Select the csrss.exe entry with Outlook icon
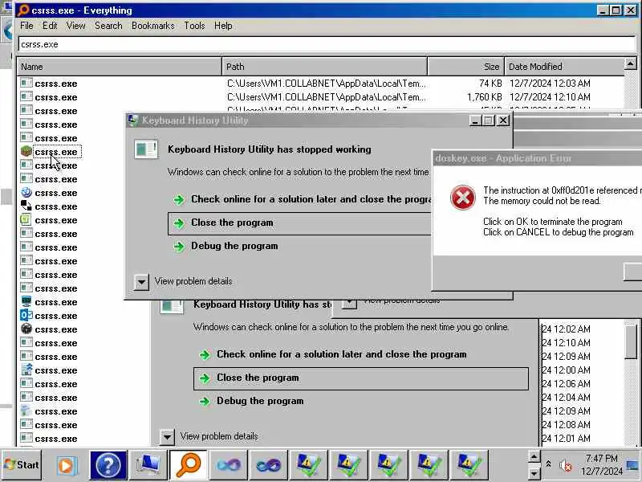 49,316
